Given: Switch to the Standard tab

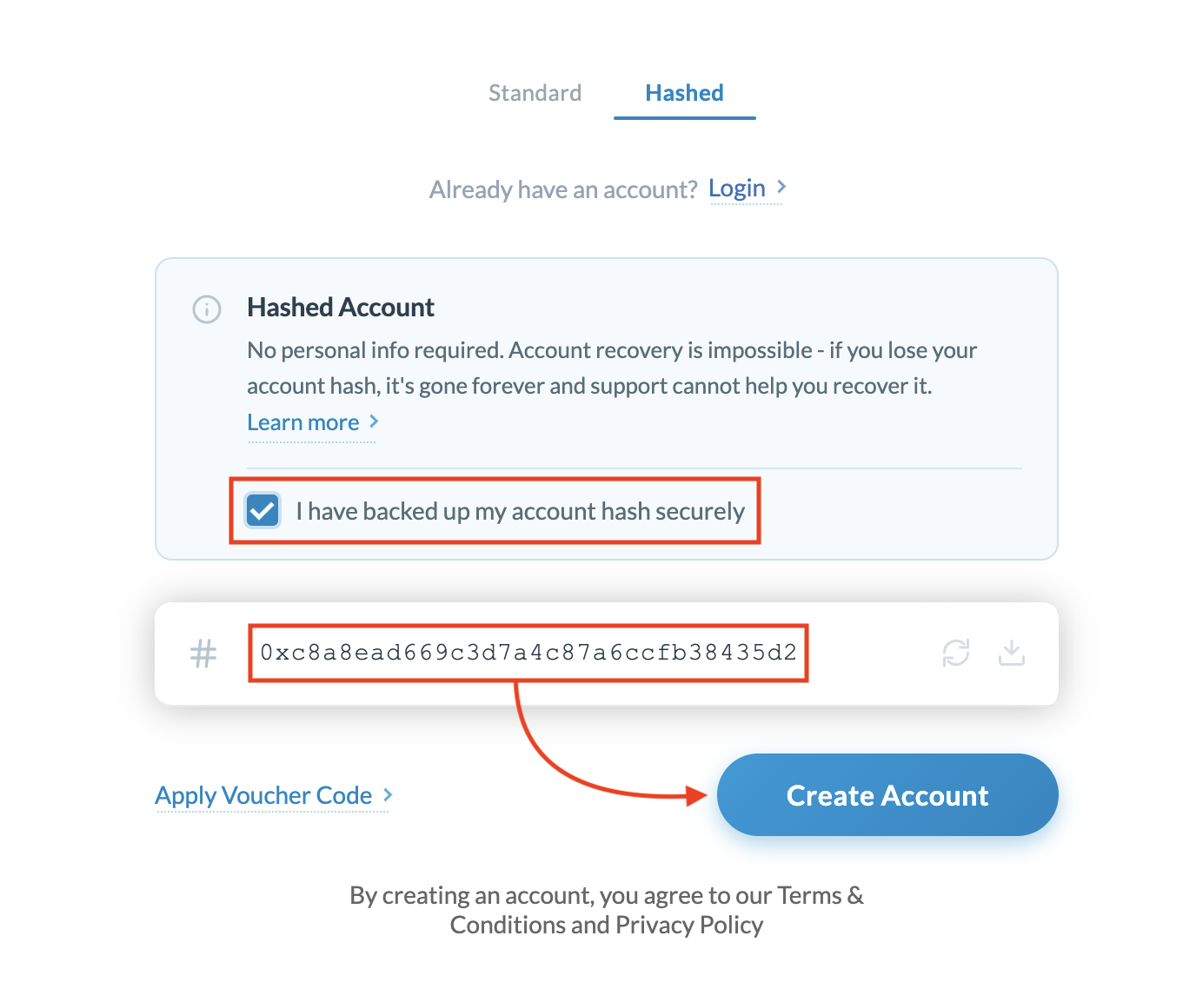Looking at the screenshot, I should [535, 92].
